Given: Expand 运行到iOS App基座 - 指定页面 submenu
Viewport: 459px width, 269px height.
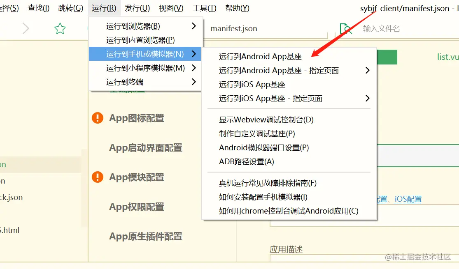Looking at the screenshot, I should [x=289, y=99].
